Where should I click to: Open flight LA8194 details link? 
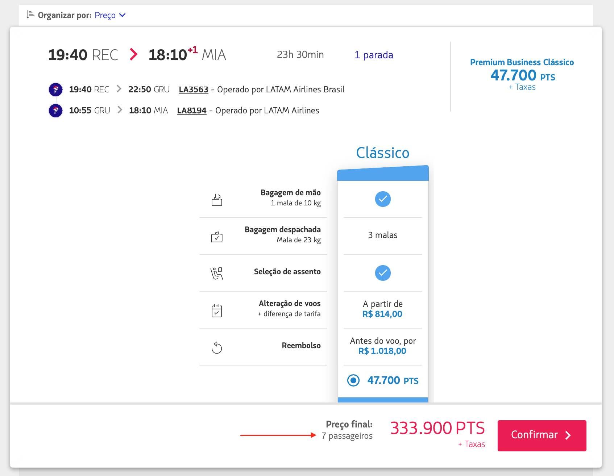click(x=192, y=110)
